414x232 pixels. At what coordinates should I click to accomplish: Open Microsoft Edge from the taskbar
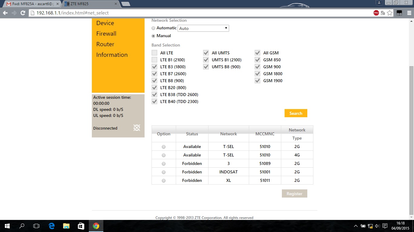52,226
